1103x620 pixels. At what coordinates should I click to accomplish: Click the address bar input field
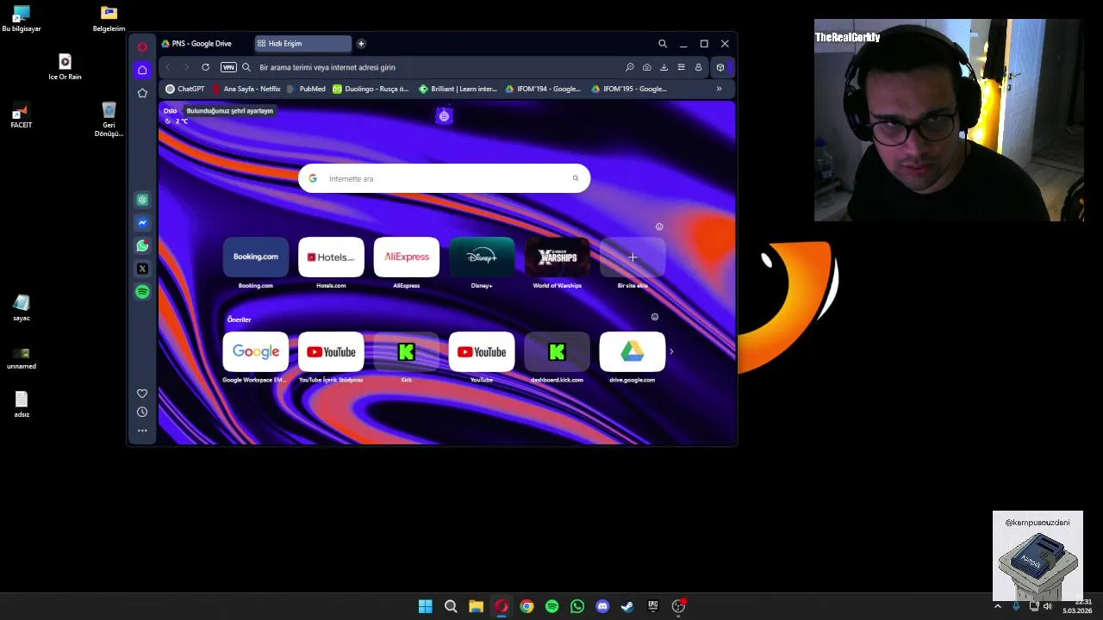tap(435, 67)
